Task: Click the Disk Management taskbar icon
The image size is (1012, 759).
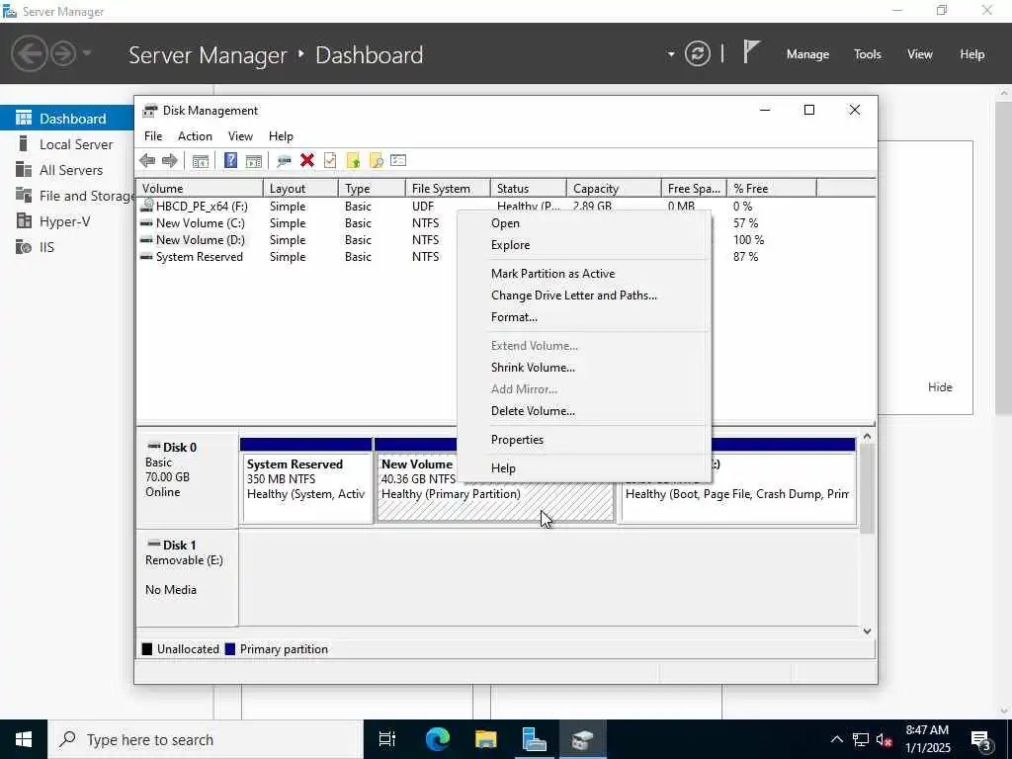Action: (x=583, y=739)
